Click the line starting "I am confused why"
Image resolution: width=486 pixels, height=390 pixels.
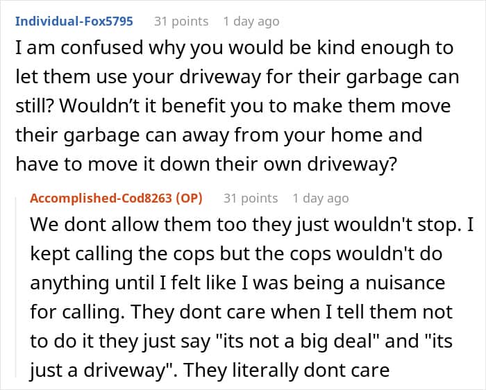tap(234, 49)
